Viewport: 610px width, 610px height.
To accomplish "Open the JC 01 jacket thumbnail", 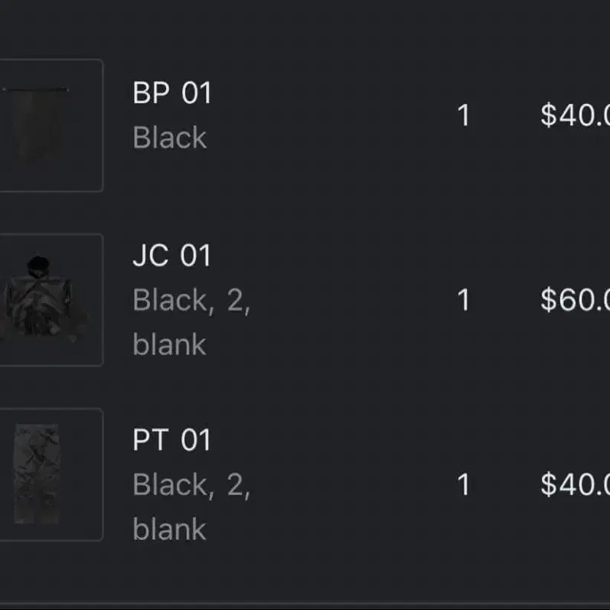I will [x=46, y=299].
